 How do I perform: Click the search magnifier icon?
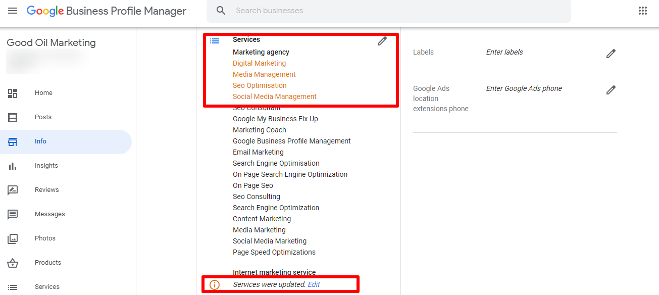(x=221, y=11)
